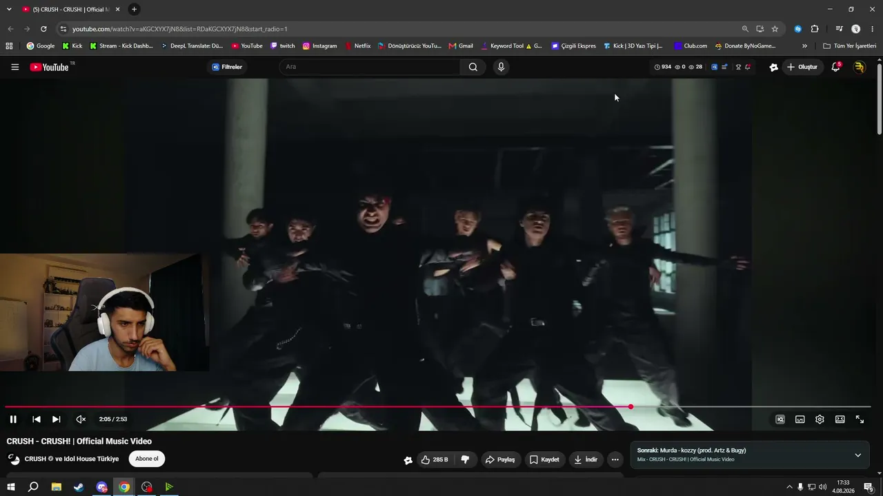This screenshot has height=496, width=883.
Task: Open the Club.com bookmark
Action: pyautogui.click(x=691, y=46)
